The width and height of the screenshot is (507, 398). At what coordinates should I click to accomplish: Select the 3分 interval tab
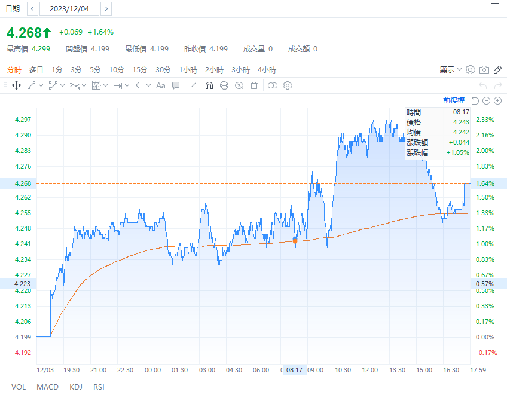click(77, 70)
